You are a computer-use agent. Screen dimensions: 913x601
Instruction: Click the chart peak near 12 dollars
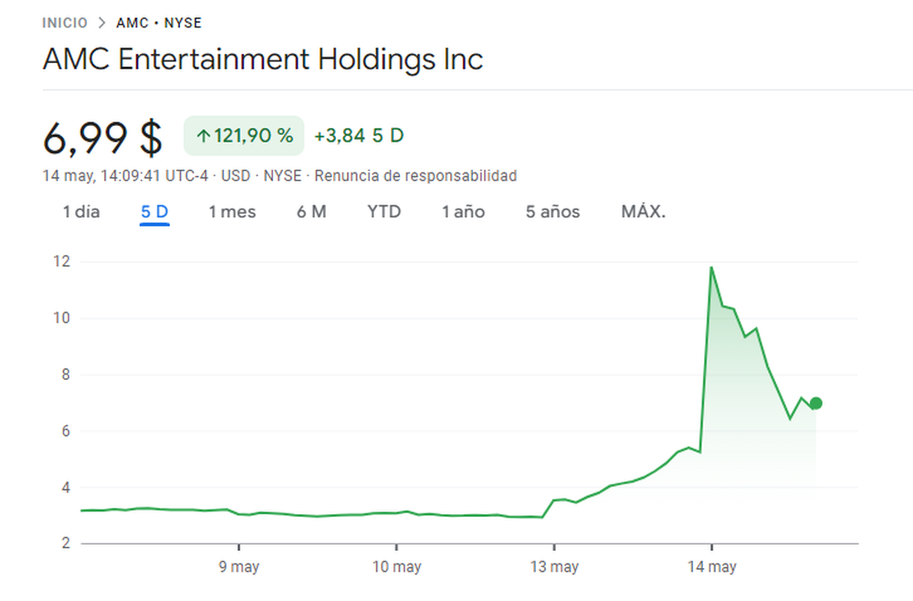coord(711,268)
